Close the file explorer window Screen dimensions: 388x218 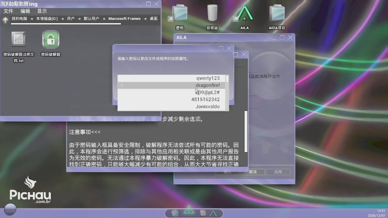pos(157,4)
